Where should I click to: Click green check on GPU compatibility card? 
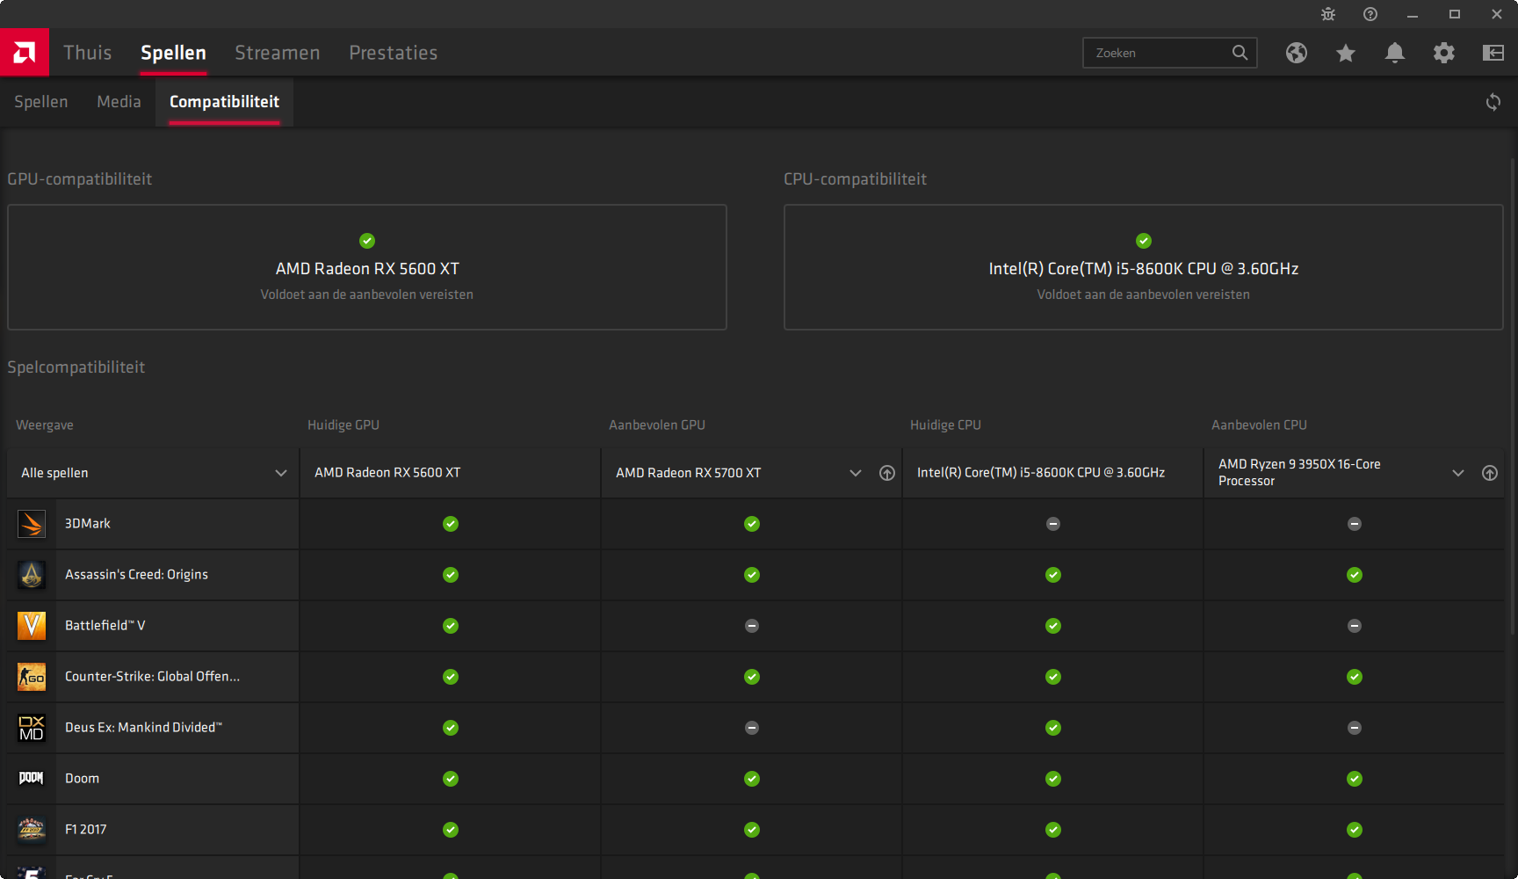367,241
